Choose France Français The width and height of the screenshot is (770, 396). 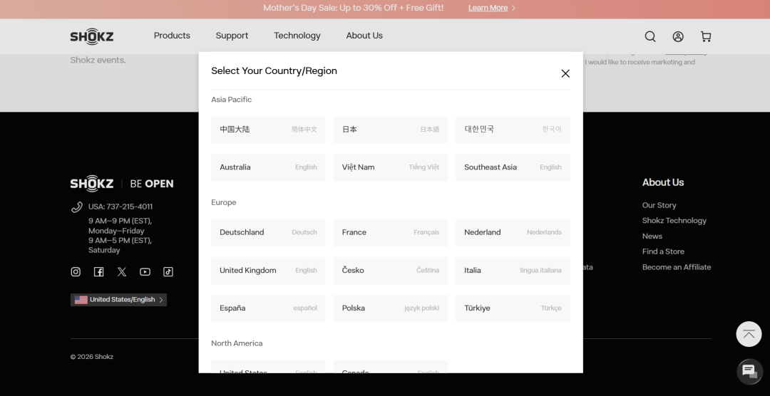391,233
